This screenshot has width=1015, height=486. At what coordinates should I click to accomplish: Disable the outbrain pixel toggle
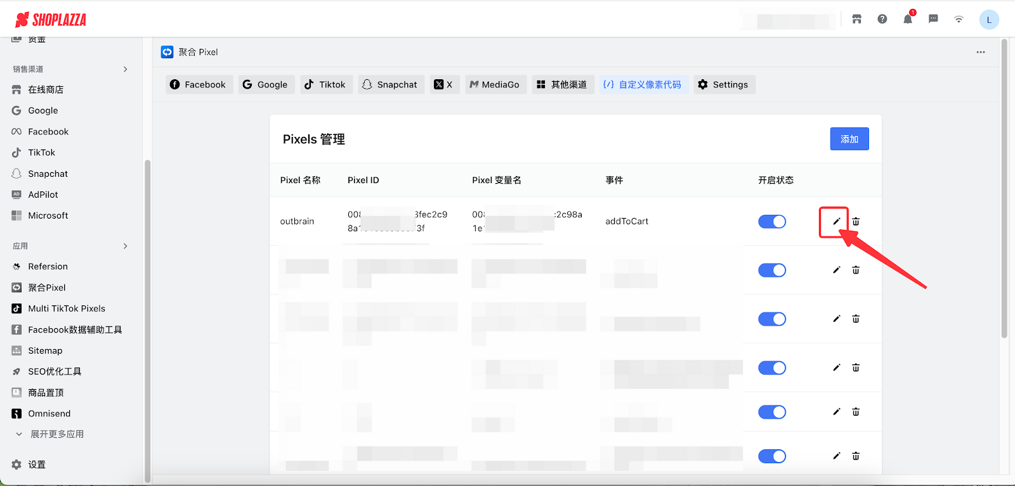[772, 222]
